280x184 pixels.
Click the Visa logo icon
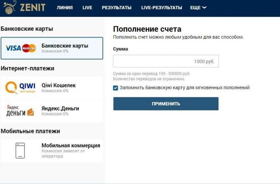click(x=13, y=48)
